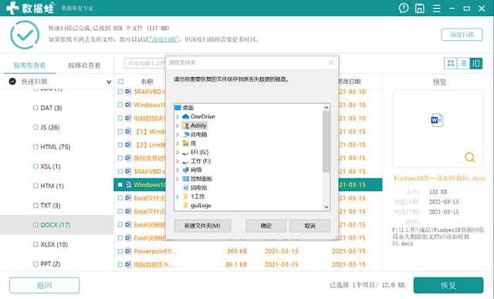
Task: Tick the XLSX (10) checkbox
Action: [x=36, y=244]
